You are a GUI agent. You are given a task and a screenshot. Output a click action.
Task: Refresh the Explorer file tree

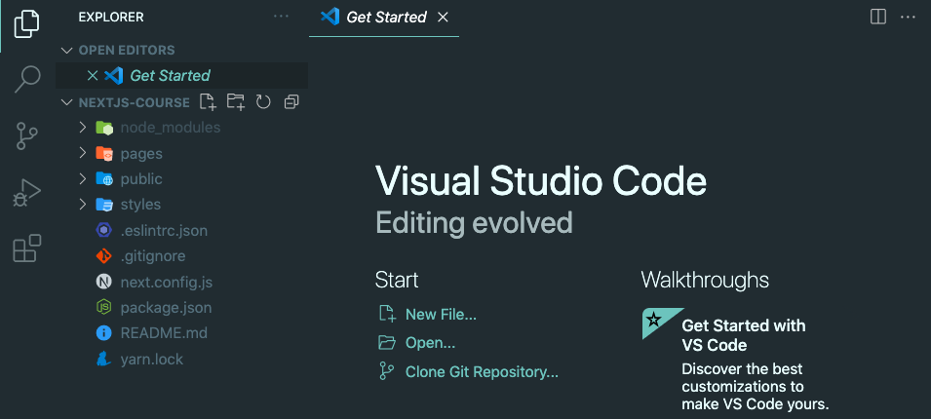[263, 102]
